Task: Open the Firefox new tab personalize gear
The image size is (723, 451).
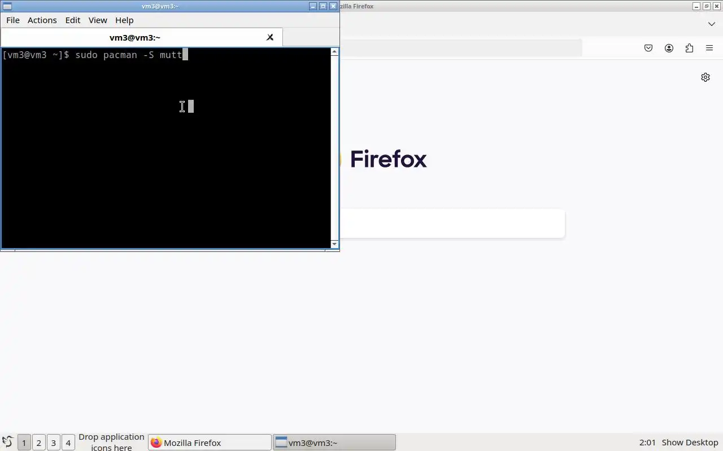Action: click(705, 77)
